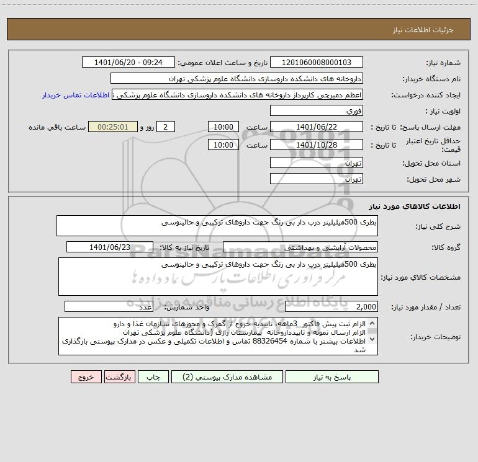The width and height of the screenshot is (478, 462).
Task: Click label 'شماره نیاز:'
Action: click(443, 63)
